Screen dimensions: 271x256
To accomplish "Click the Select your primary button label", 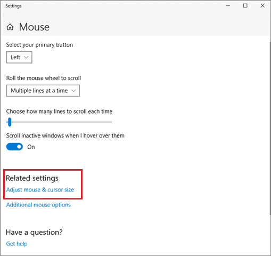I will (39, 45).
